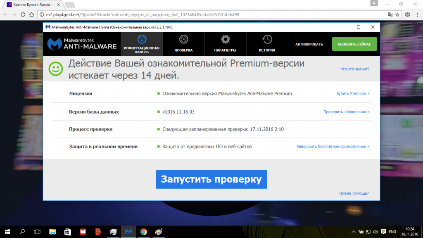Viewport: 423px width, 238px height.
Task: Click the 'Защита в реальном времени' label
Action: click(103, 147)
